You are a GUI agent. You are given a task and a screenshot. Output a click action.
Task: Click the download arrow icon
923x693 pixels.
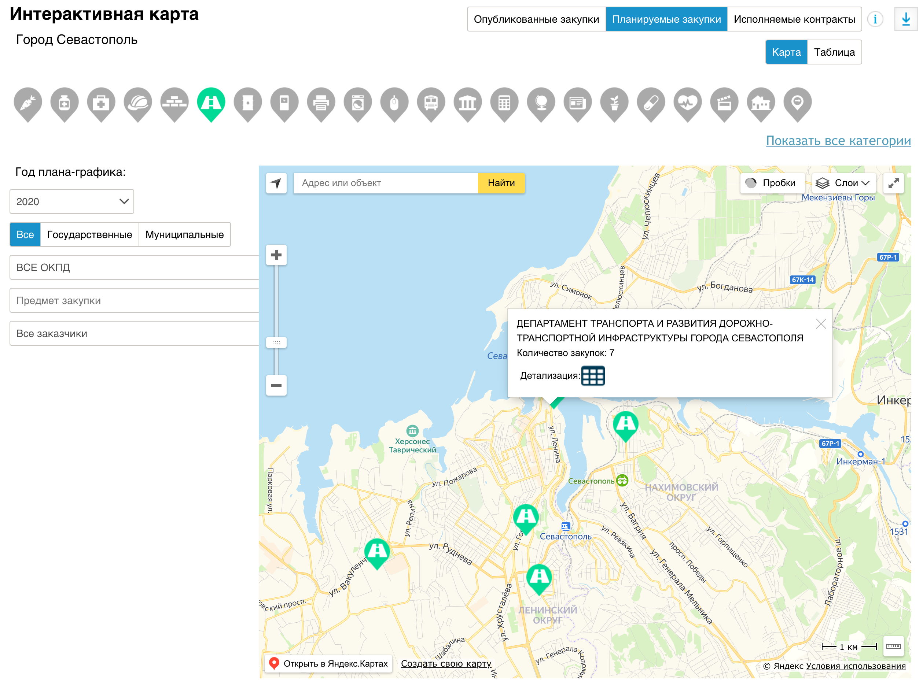tap(905, 19)
